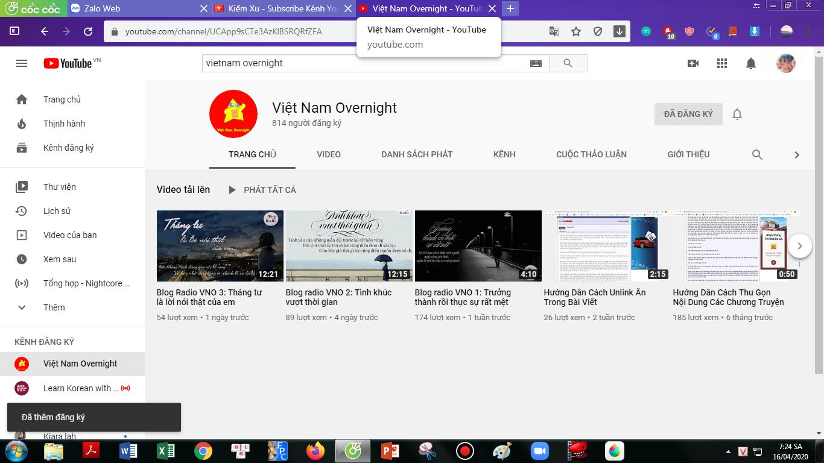Screen dimensions: 824x463
Task: Open a new browser tab
Action: tap(510, 8)
